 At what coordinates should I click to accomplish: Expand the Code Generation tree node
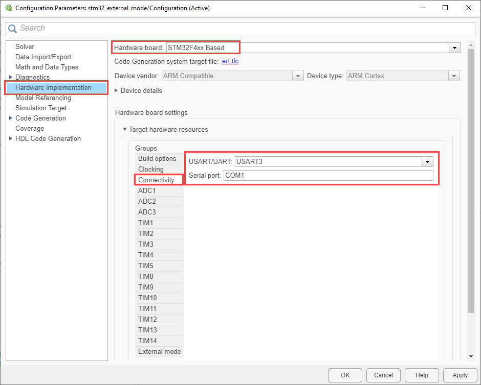click(x=11, y=118)
